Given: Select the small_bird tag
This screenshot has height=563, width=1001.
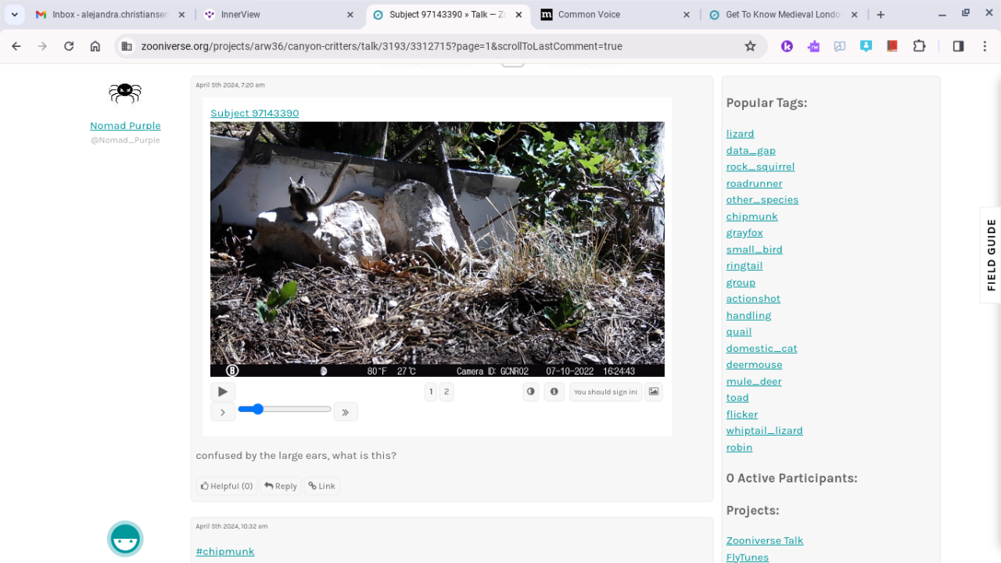Looking at the screenshot, I should [x=754, y=249].
